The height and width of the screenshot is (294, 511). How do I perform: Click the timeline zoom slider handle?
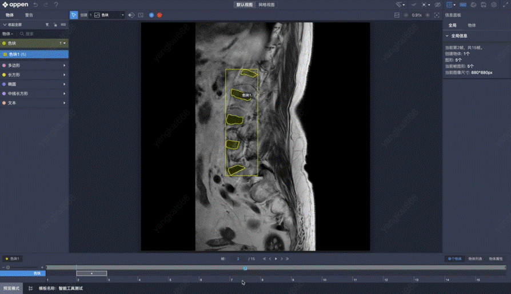pyautogui.click(x=8, y=267)
